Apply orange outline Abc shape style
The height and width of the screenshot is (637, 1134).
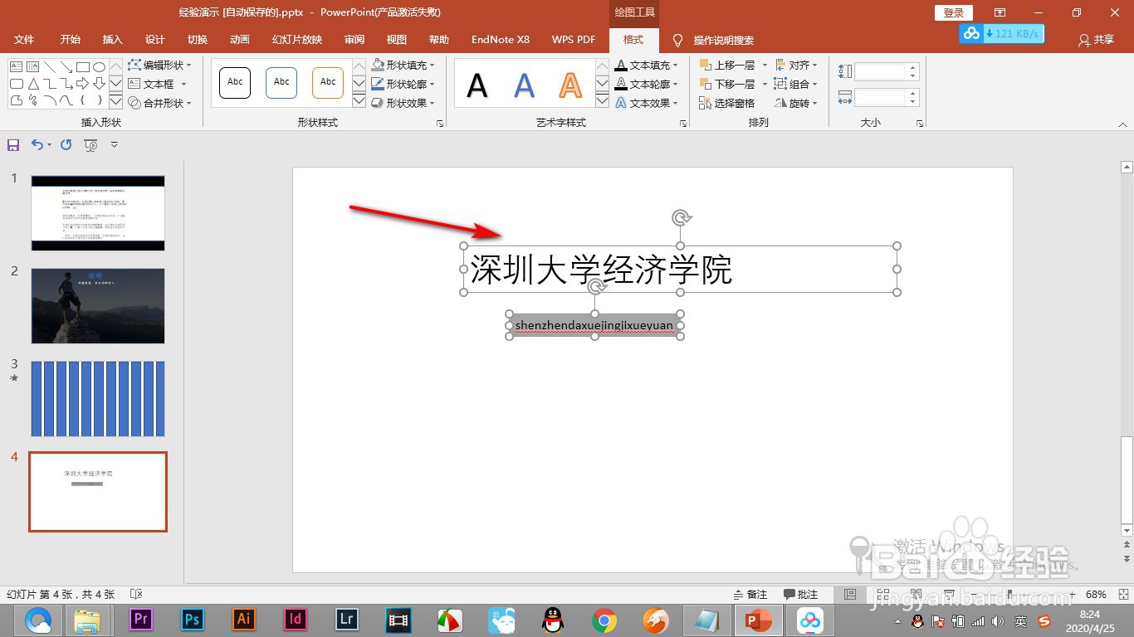(328, 83)
